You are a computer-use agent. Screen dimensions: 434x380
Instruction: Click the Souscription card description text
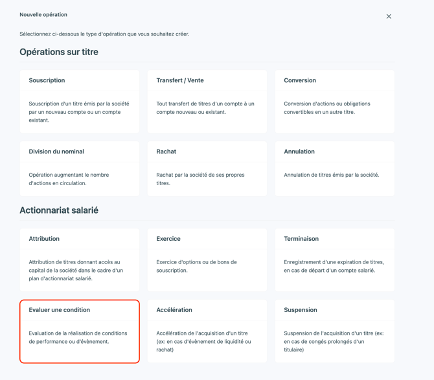pos(79,112)
